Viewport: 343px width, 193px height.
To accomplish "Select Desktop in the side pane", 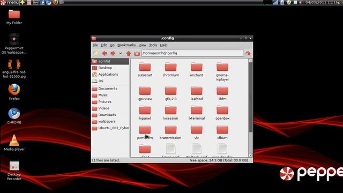I will click(x=110, y=68).
